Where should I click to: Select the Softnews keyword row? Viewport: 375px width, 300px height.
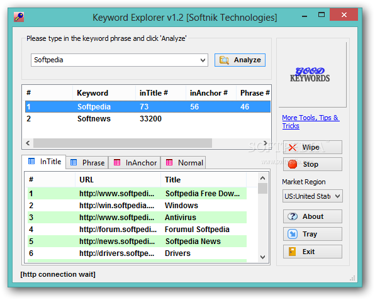[148, 119]
